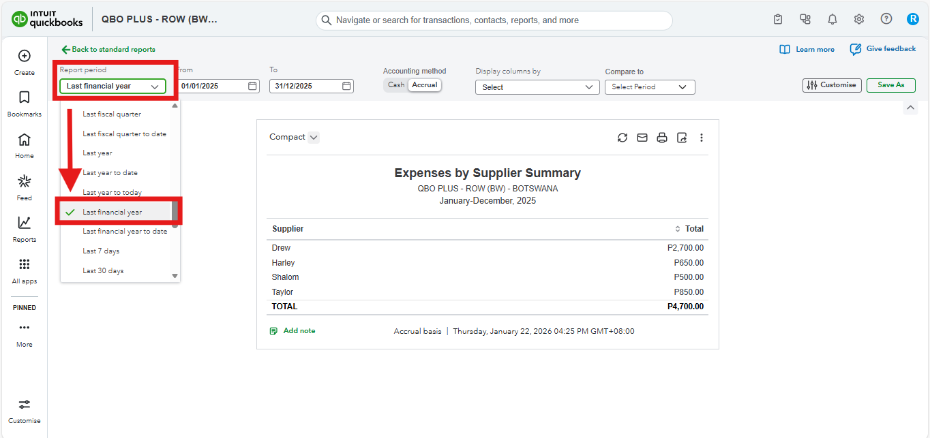
Task: Choose Last 7 days from the list
Action: pos(101,251)
